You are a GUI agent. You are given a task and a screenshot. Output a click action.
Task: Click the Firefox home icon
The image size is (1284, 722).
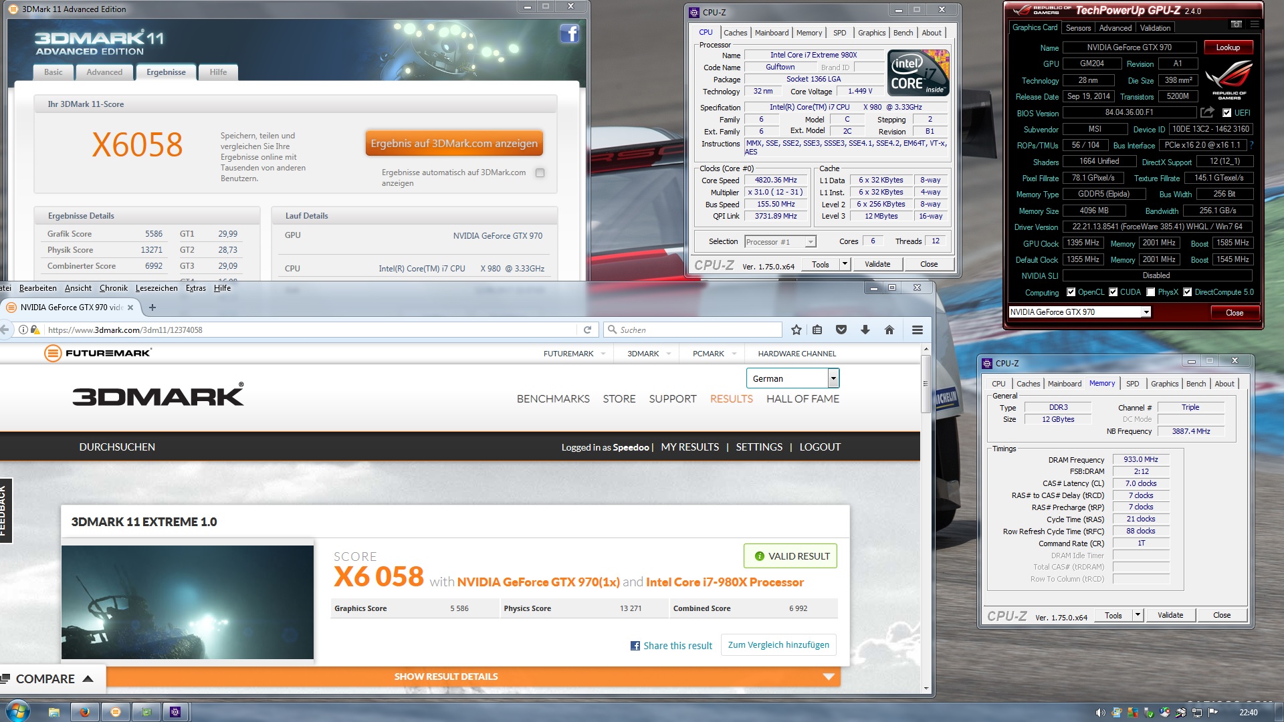tap(889, 330)
